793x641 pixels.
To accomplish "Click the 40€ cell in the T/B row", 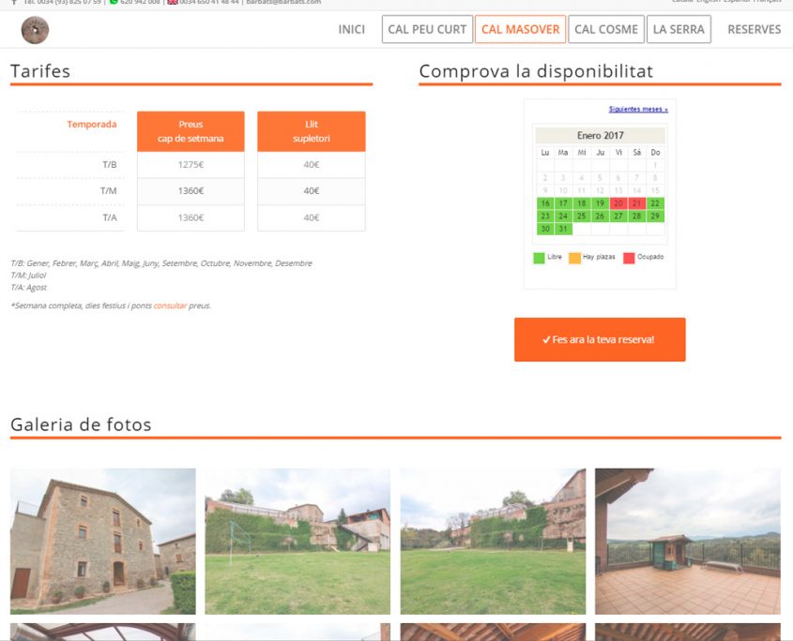I will point(312,165).
